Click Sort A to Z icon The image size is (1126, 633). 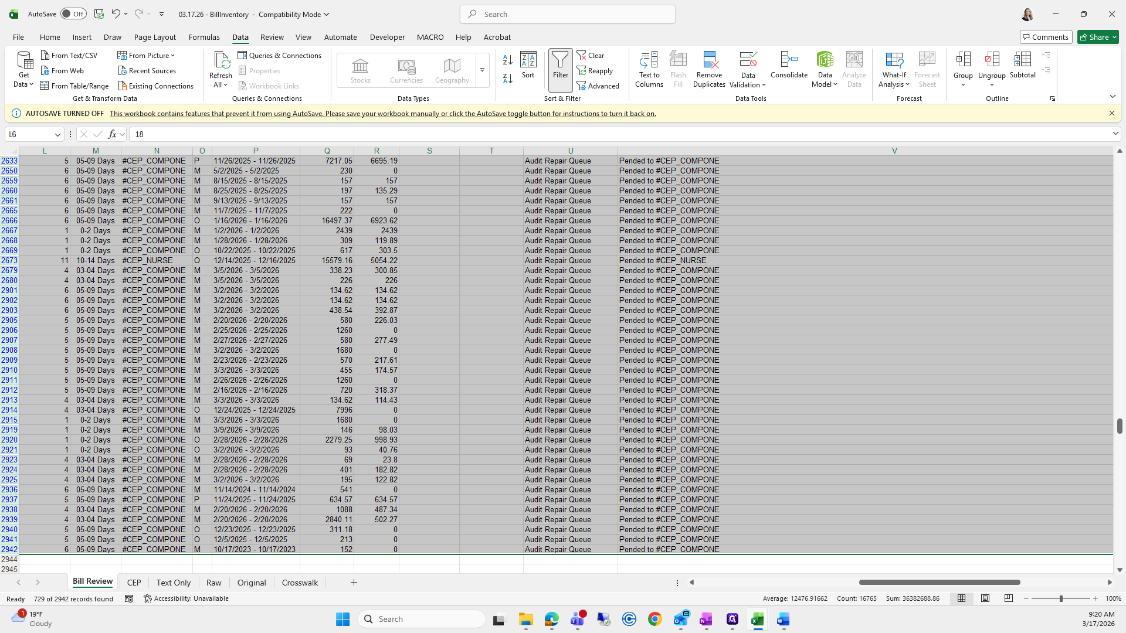pos(508,60)
